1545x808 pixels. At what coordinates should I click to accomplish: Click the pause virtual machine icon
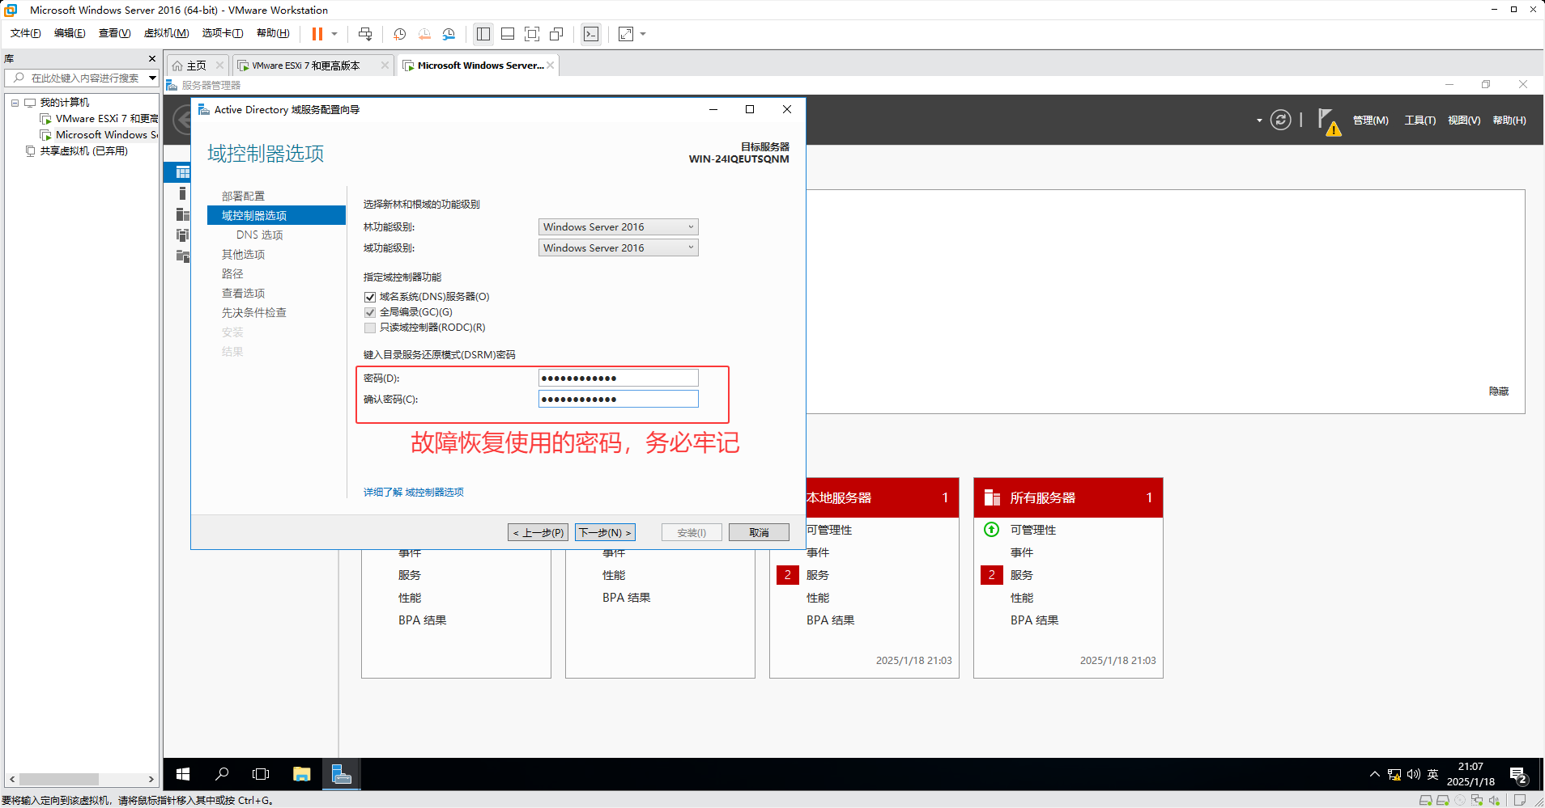(x=317, y=34)
